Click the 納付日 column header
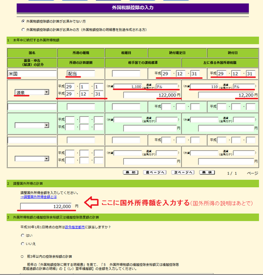Viewport: 263px width, 275px height. point(233,53)
